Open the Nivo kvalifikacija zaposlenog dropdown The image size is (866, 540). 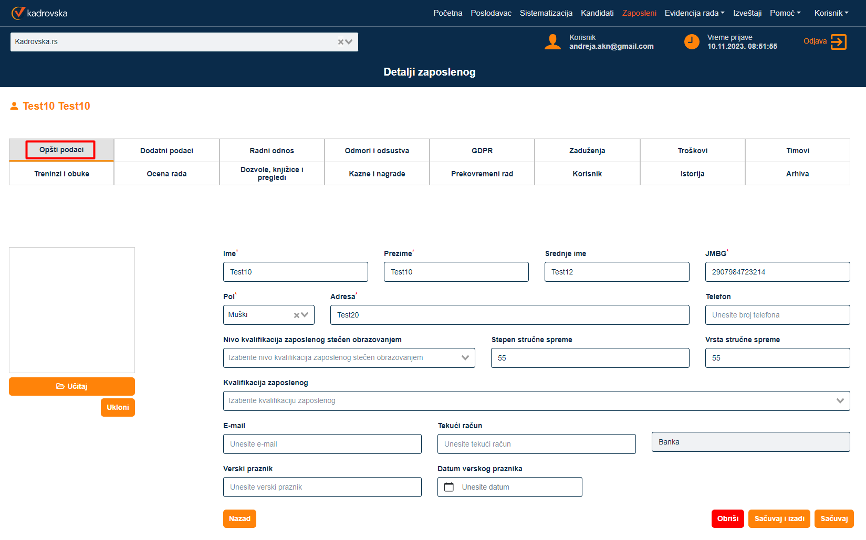(x=465, y=358)
